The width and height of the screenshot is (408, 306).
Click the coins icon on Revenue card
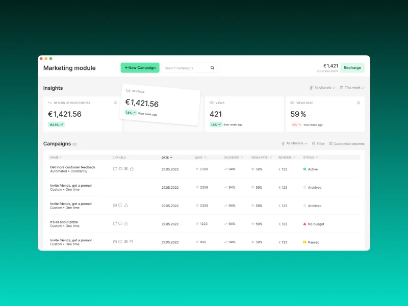[x=128, y=91]
